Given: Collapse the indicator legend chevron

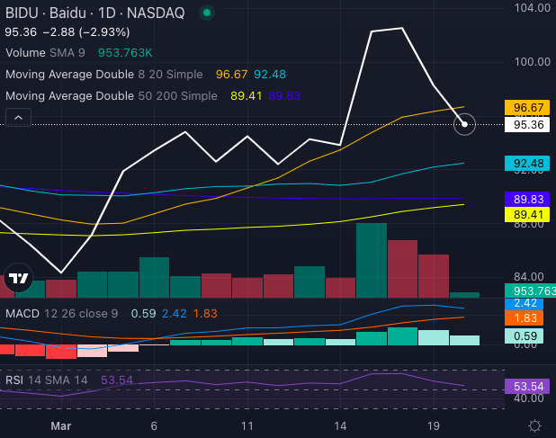Looking at the screenshot, I should (x=18, y=117).
